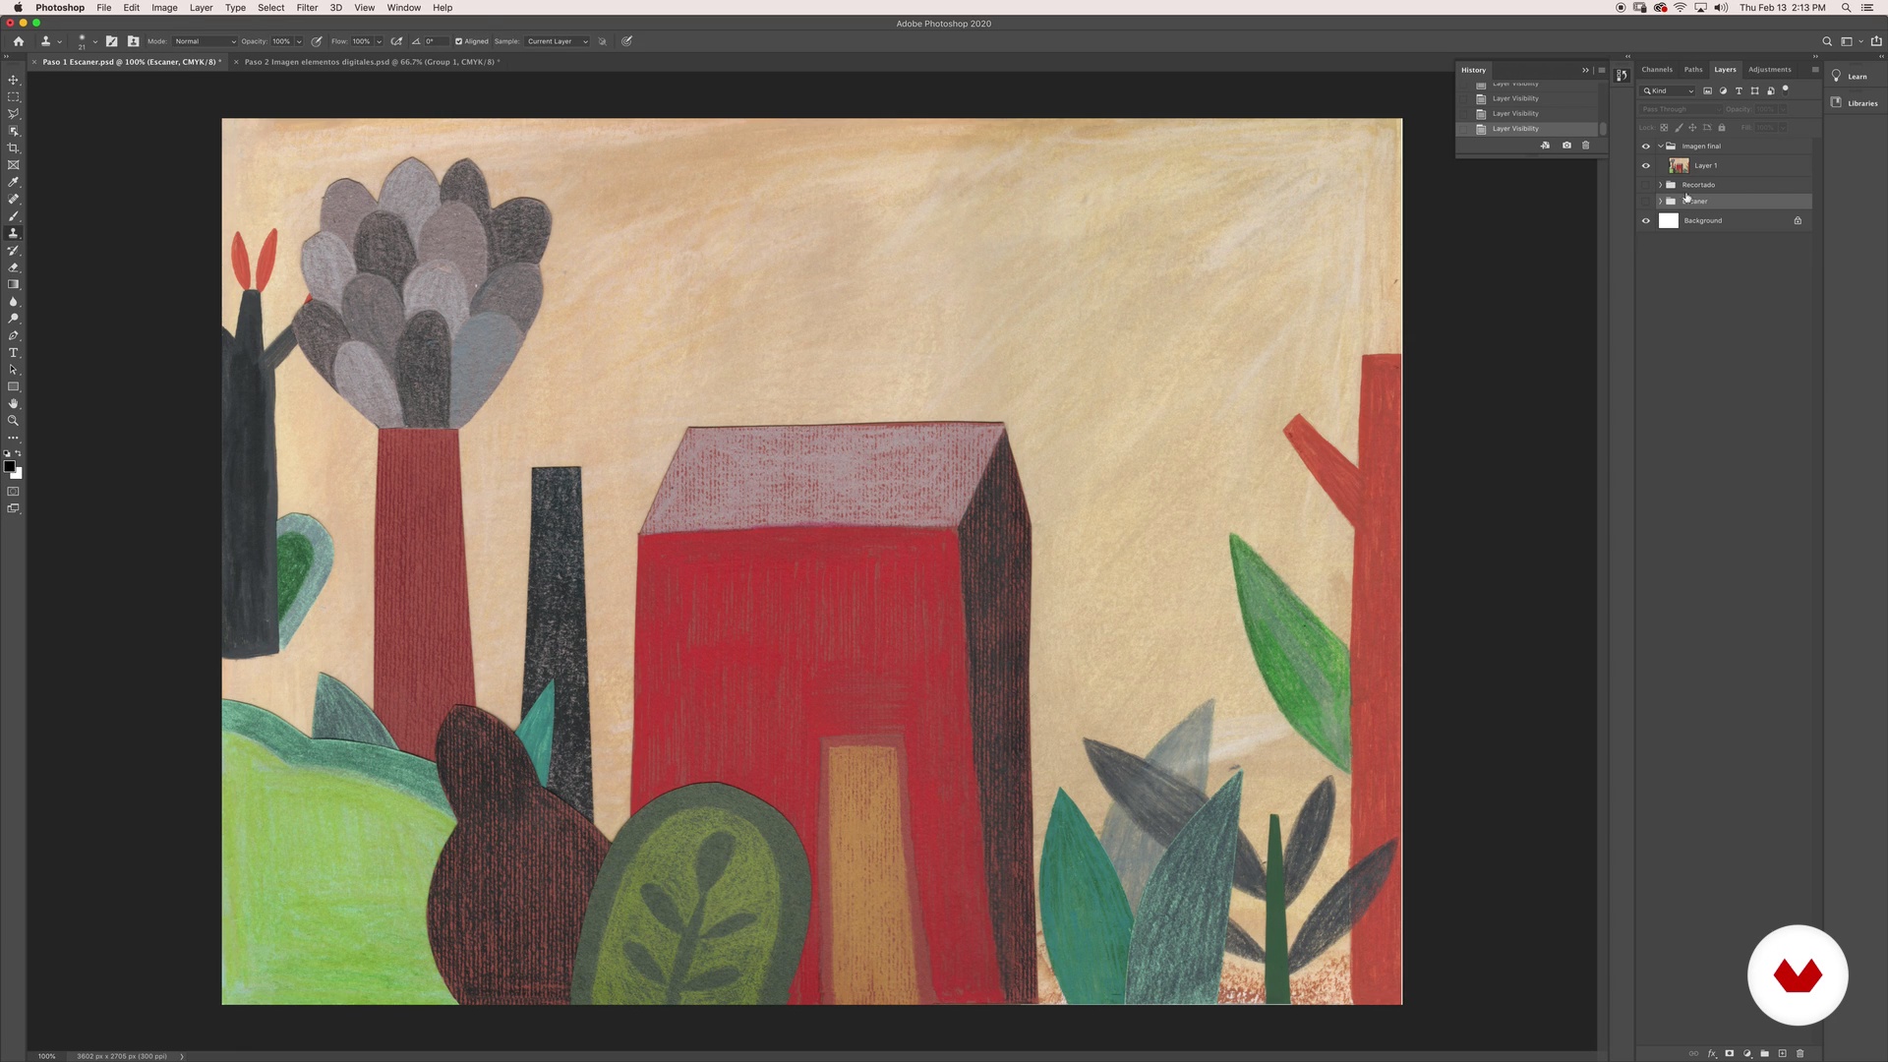Delete layer trash icon in Layers panel
Image resolution: width=1888 pixels, height=1062 pixels.
pyautogui.click(x=1800, y=1053)
